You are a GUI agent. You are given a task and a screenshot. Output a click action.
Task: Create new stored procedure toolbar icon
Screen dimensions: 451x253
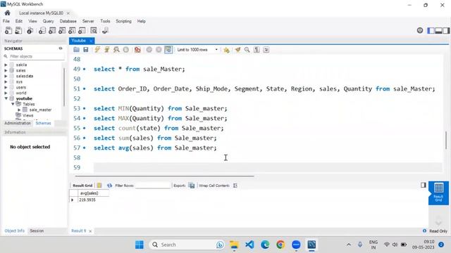[x=72, y=30]
